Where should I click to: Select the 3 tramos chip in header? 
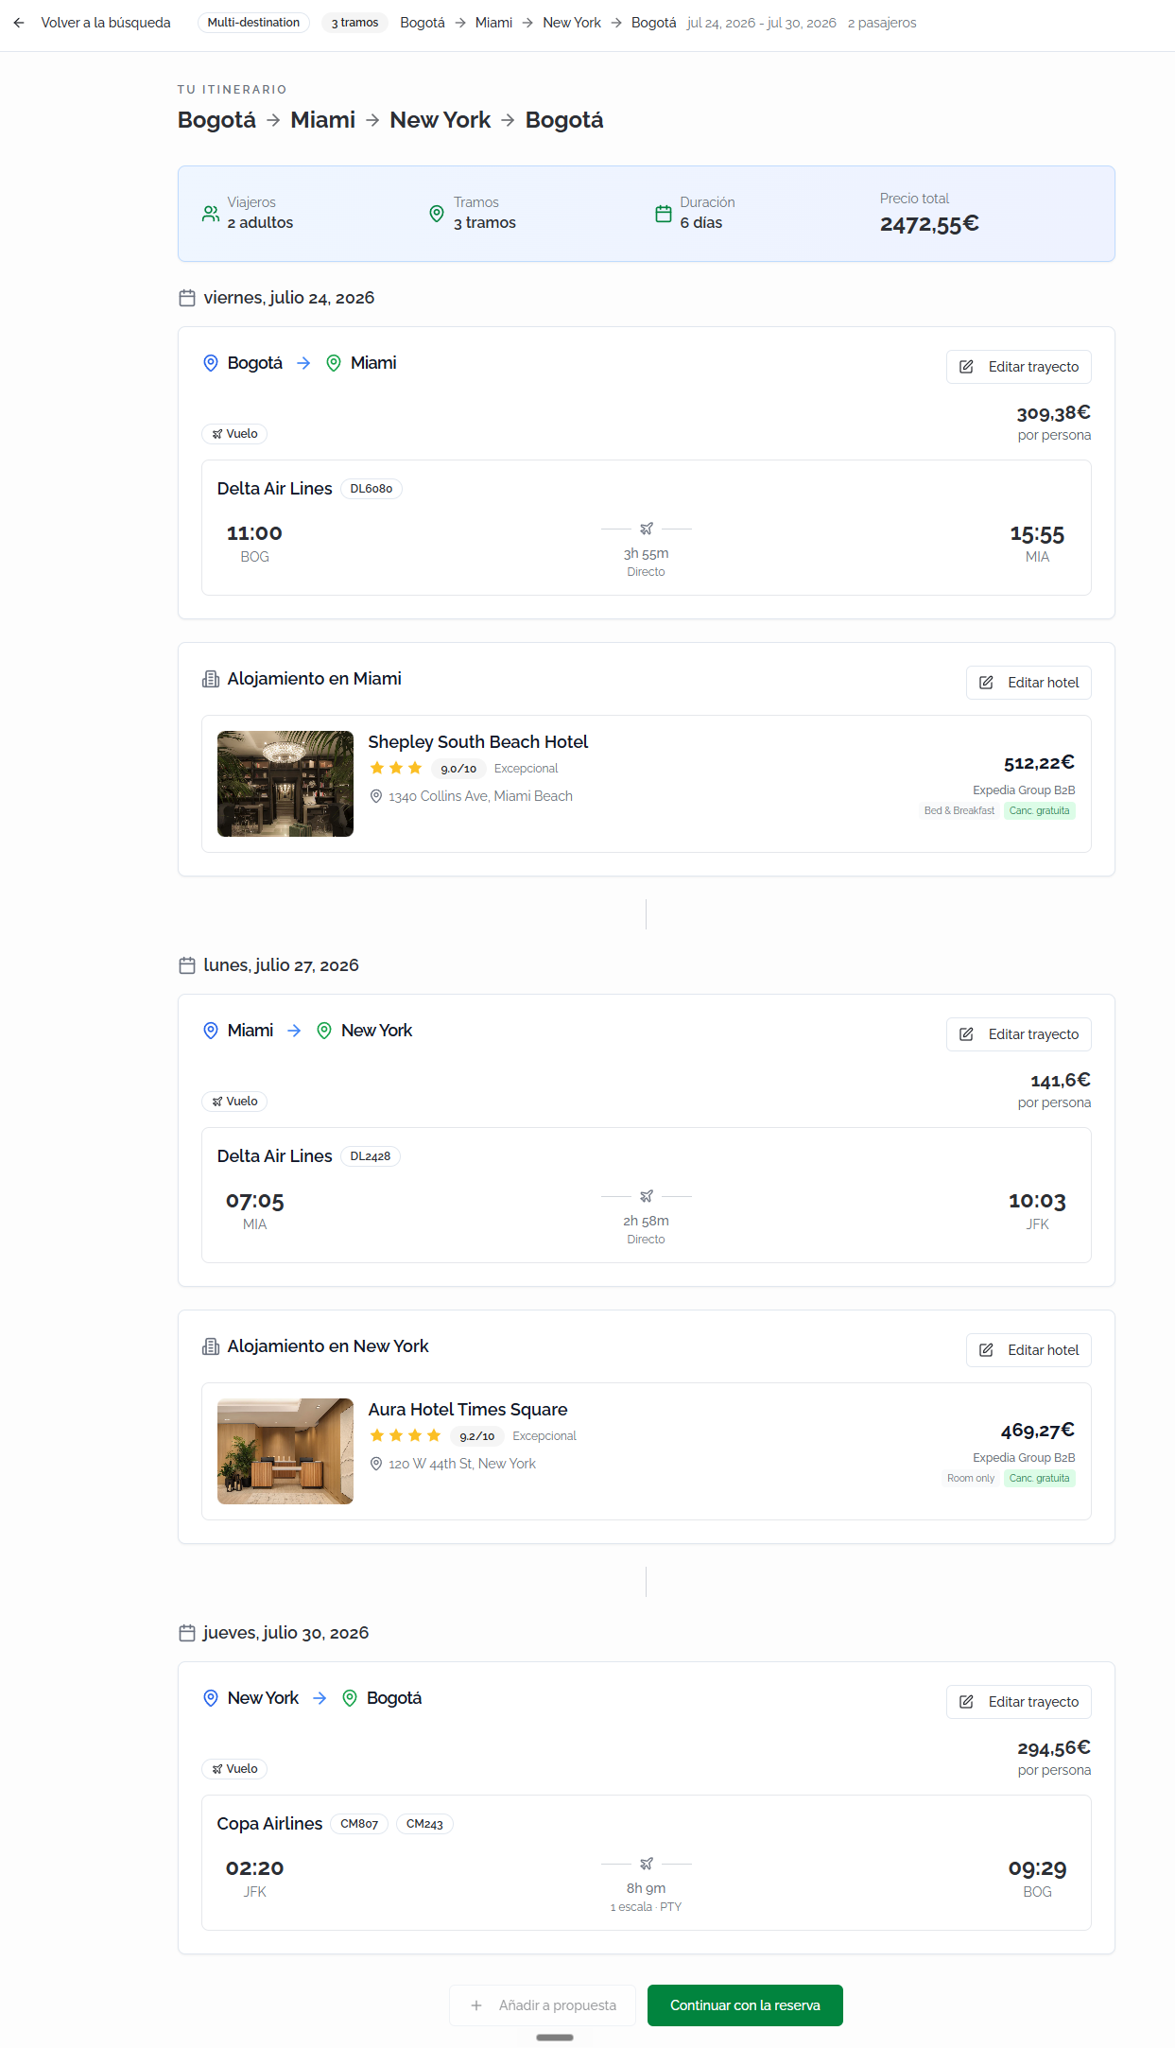point(354,23)
